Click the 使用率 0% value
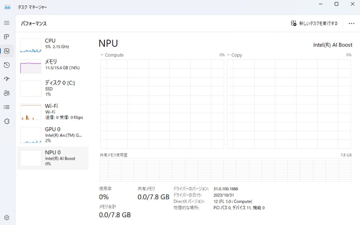Viewport: 360px width, 225px height. (104, 197)
